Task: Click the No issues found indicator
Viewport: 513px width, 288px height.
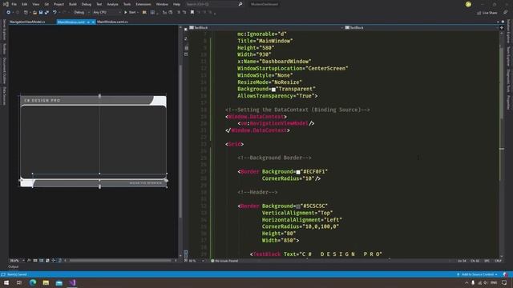Action: [x=224, y=261]
